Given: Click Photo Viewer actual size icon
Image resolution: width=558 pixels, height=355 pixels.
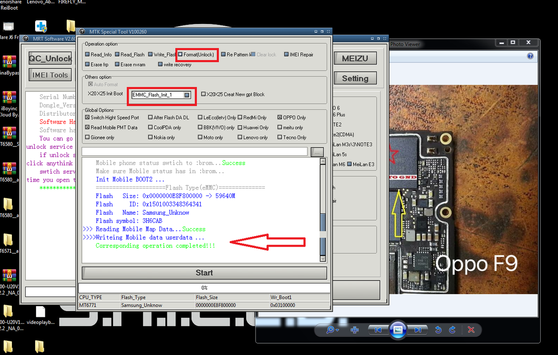Looking at the screenshot, I should point(355,330).
